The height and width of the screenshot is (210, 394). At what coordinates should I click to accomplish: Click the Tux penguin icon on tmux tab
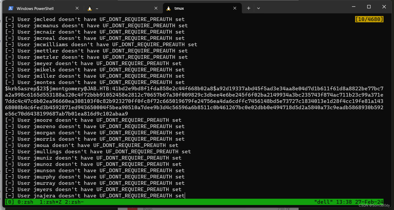(x=168, y=8)
